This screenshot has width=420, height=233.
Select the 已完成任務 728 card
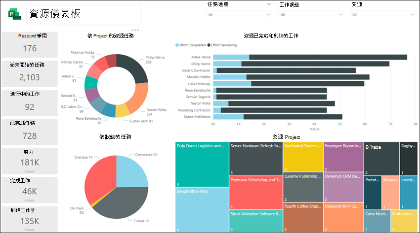pyautogui.click(x=30, y=132)
